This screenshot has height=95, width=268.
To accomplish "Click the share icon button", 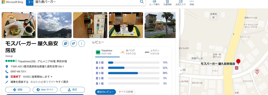I will pos(74,44).
